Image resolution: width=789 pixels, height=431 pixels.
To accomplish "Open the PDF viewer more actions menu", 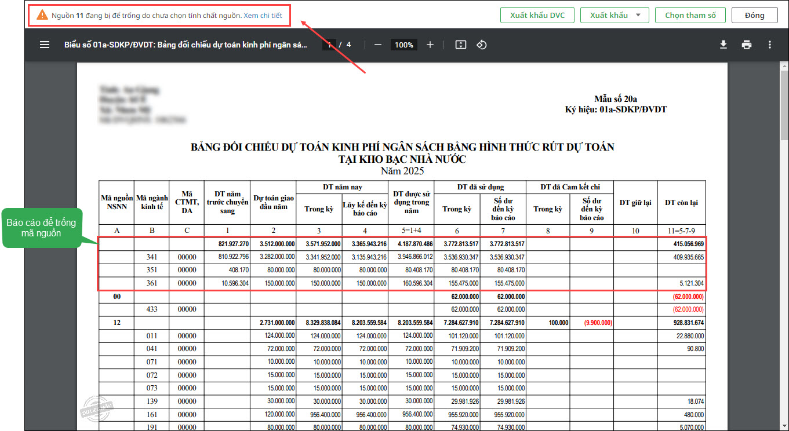I will pyautogui.click(x=770, y=45).
